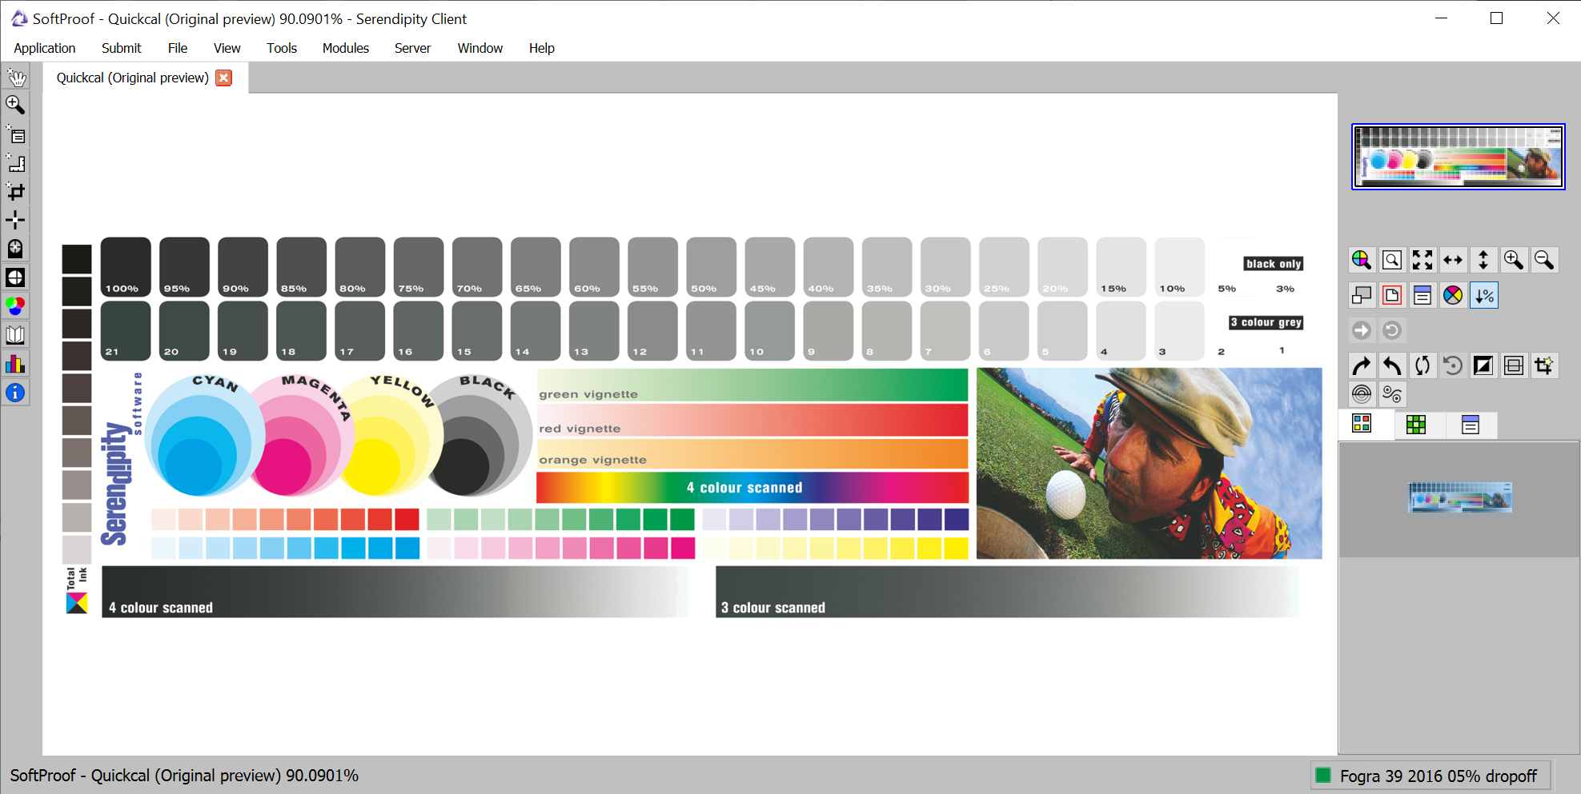This screenshot has height=794, width=1581.
Task: Select the ruler measure tool
Action: point(15,162)
